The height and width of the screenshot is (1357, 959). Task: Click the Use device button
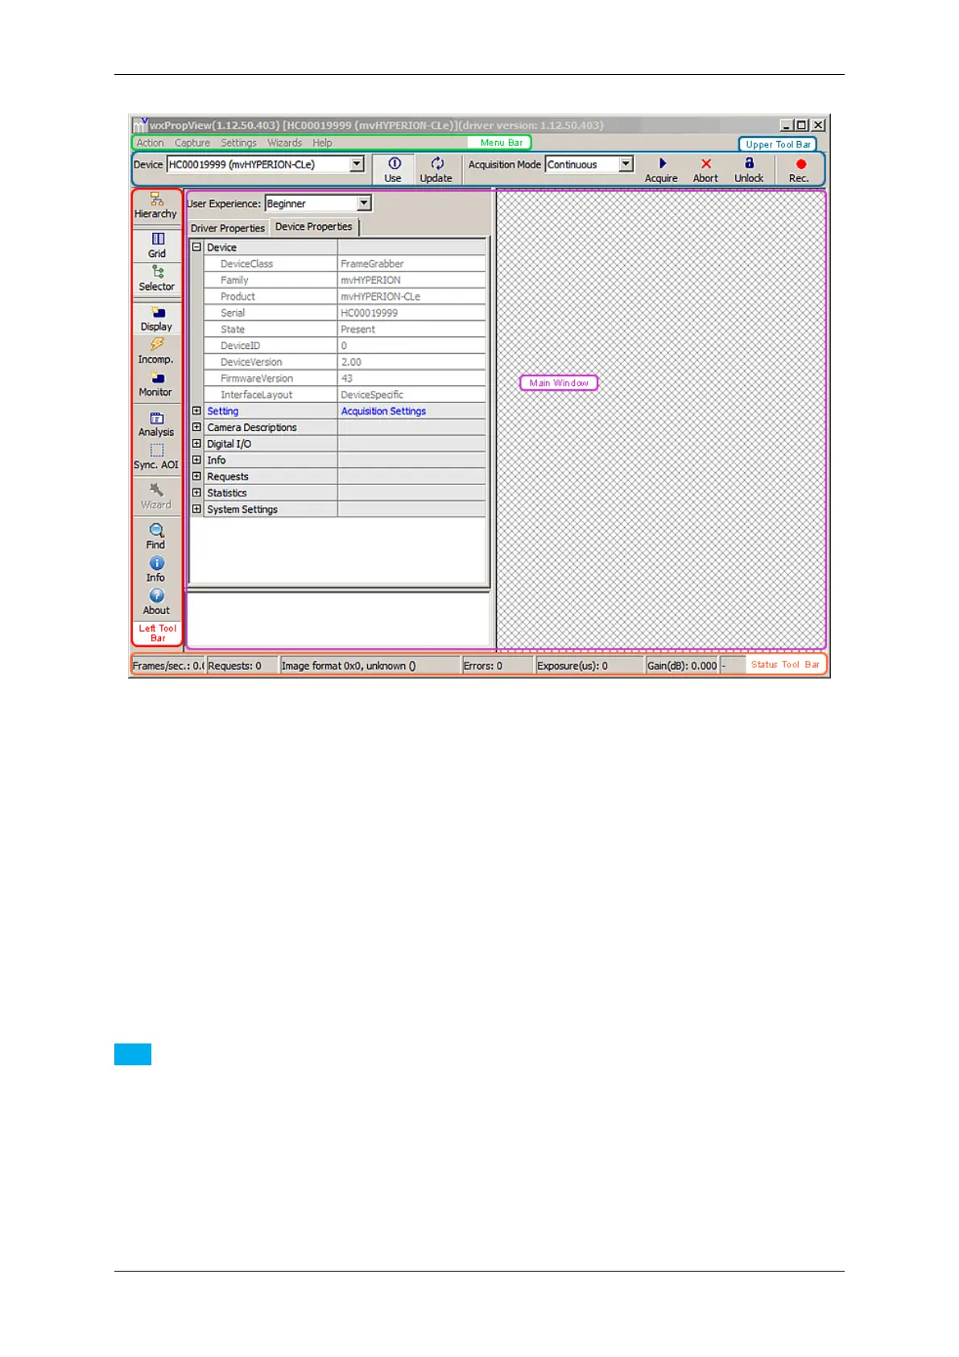coord(394,170)
